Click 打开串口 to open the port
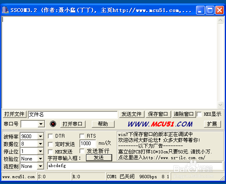 [73, 124]
